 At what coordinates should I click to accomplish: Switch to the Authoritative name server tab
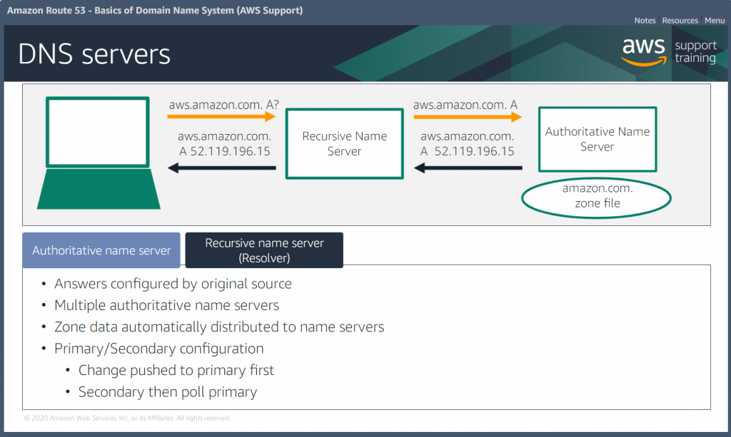pos(101,250)
